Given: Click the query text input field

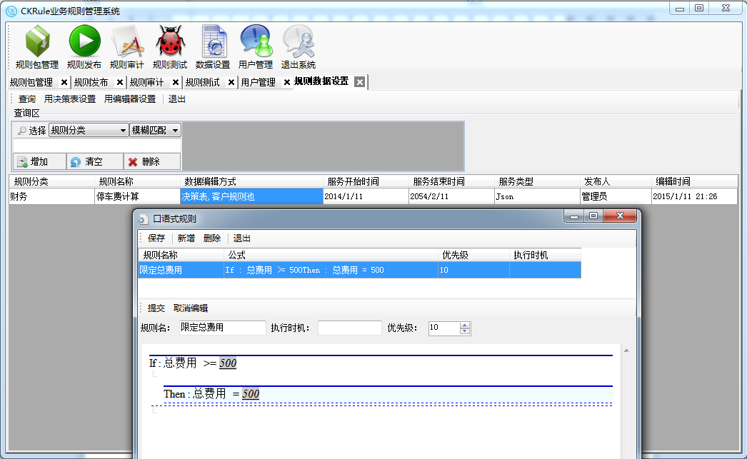Looking at the screenshot, I should [96, 145].
